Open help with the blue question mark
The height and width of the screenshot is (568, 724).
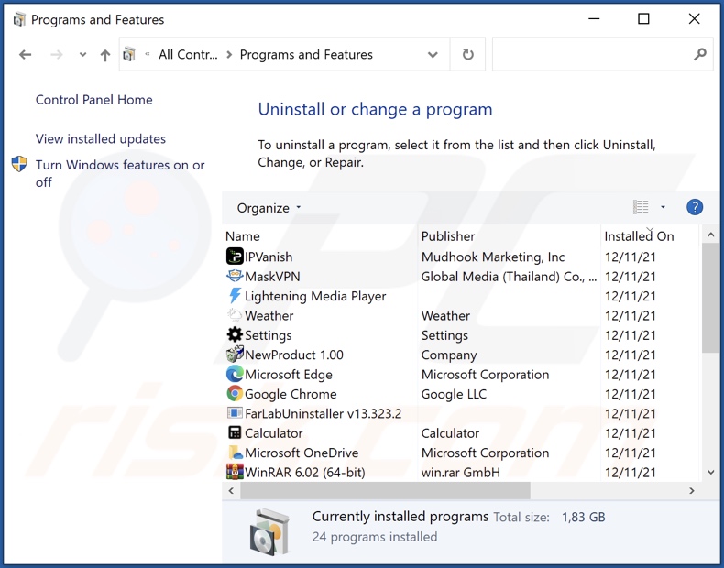[695, 207]
